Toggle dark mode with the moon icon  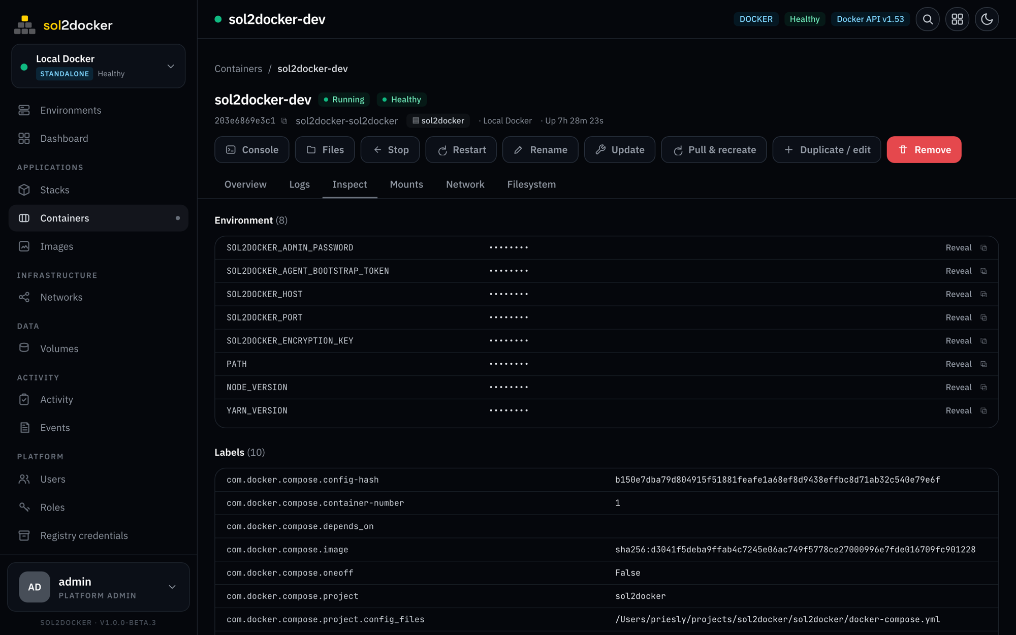tap(987, 19)
